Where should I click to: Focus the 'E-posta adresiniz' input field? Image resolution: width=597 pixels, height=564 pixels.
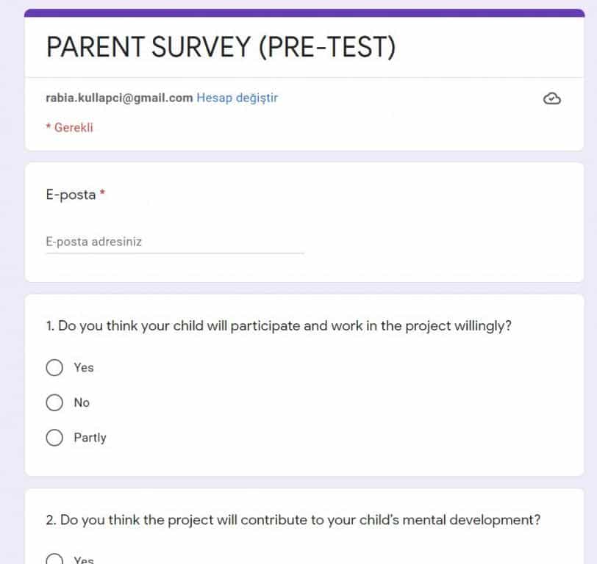[x=174, y=242]
